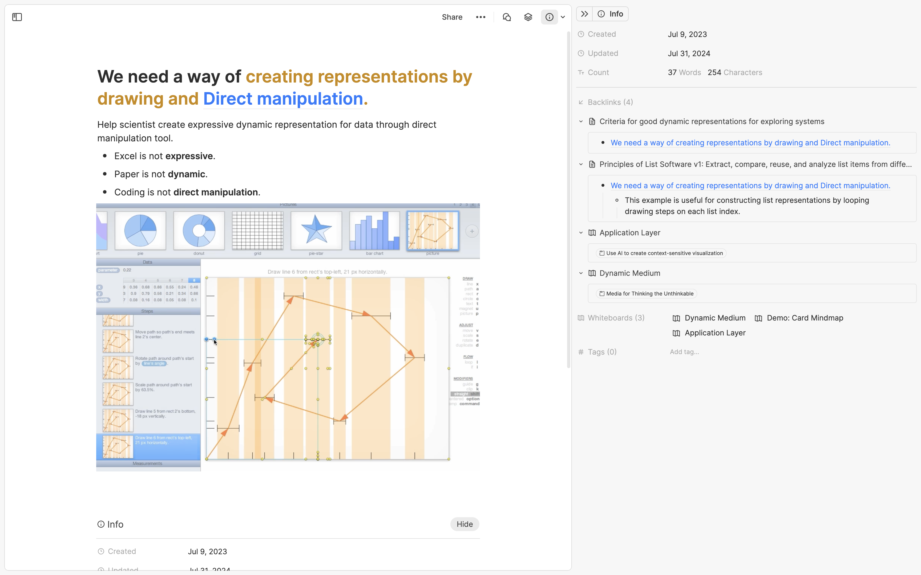The image size is (921, 575).
Task: Open Principles of List Software v1 note
Action: tap(756, 165)
